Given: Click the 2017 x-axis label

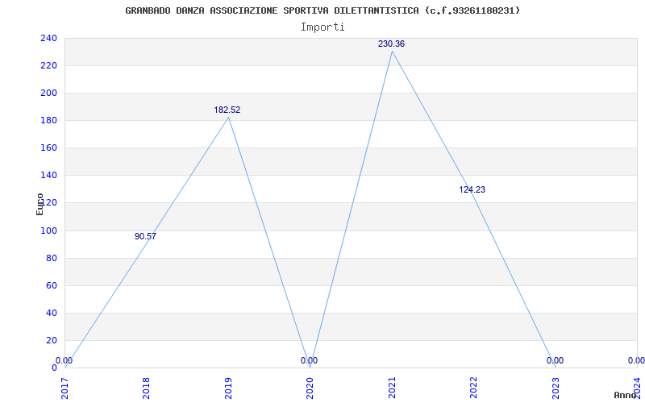Looking at the screenshot, I should tap(65, 388).
